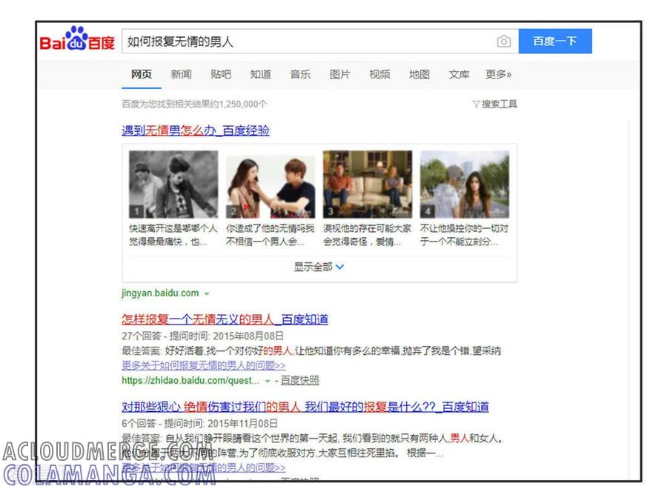Screen dimensions: 667x492
Task: Open the 更多» tab menu
Action: point(499,74)
